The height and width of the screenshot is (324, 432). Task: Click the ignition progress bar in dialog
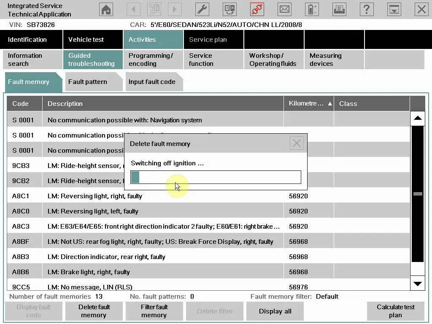(216, 177)
